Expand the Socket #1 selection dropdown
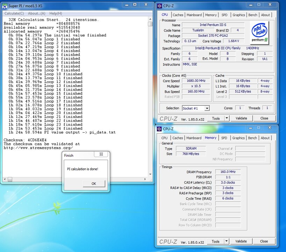Image resolution: width=286 pixels, height=252 pixels. pos(207,108)
